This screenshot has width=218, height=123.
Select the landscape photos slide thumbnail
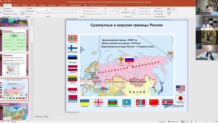pyautogui.click(x=14, y=22)
